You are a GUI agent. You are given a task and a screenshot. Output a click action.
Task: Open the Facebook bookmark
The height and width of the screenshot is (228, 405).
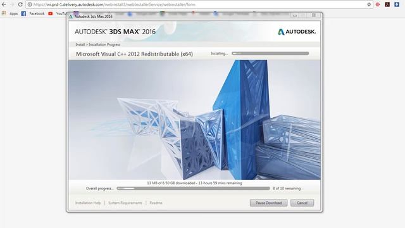(x=33, y=13)
